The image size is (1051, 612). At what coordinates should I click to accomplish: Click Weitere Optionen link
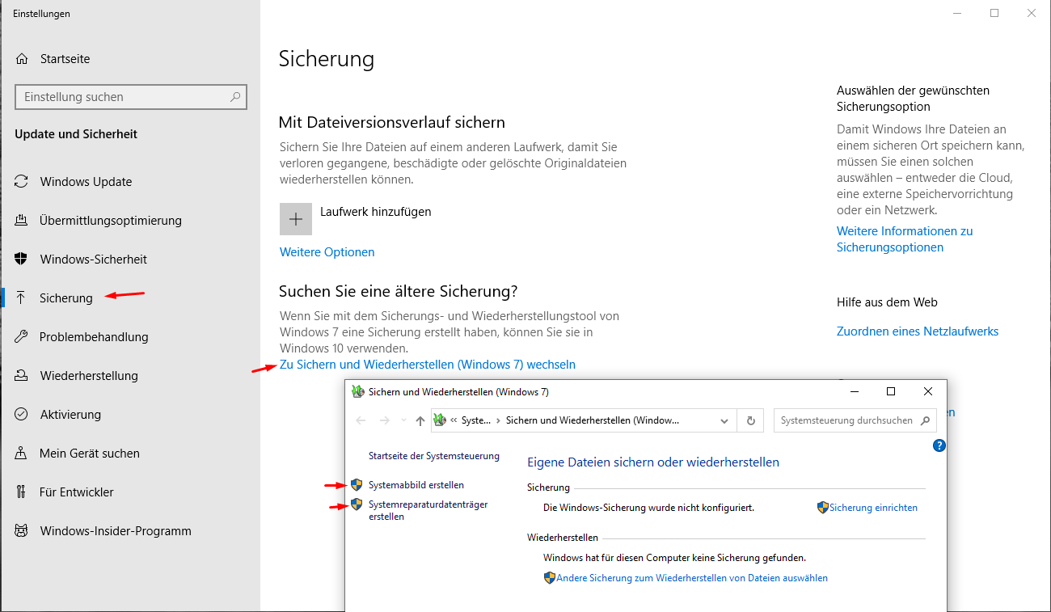tap(327, 252)
